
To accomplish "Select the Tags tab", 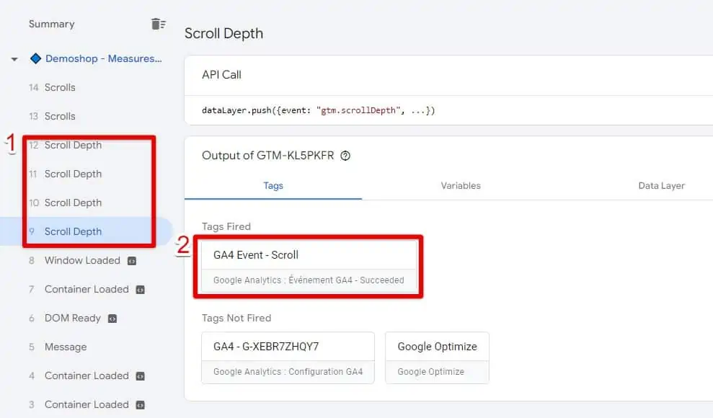I will pos(273,185).
